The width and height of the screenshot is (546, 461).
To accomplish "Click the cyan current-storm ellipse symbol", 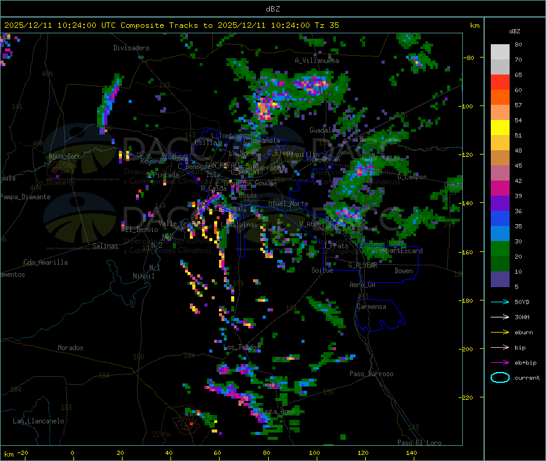I will point(500,377).
